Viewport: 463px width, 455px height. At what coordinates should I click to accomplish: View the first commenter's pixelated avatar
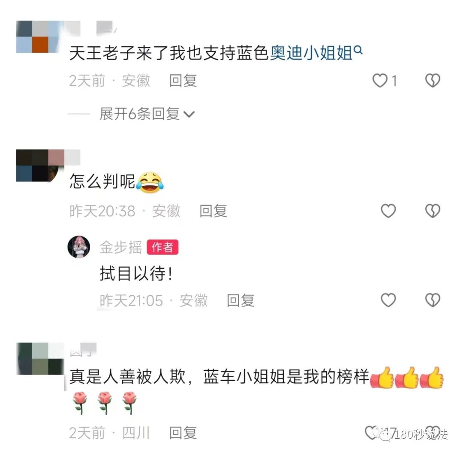tap(40, 36)
